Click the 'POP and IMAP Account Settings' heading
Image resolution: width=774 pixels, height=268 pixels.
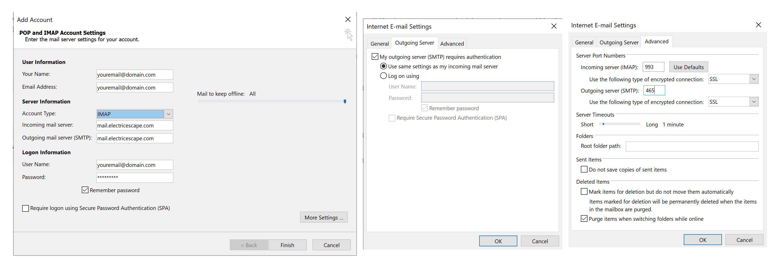click(62, 33)
